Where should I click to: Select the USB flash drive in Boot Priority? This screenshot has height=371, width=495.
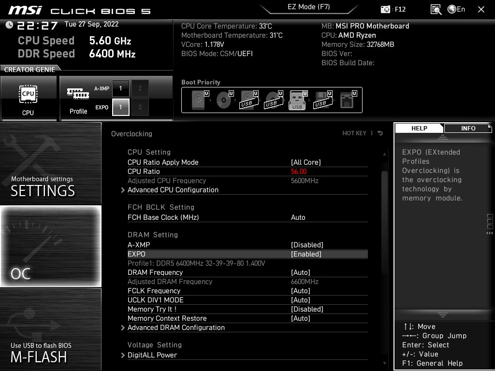[x=297, y=99]
